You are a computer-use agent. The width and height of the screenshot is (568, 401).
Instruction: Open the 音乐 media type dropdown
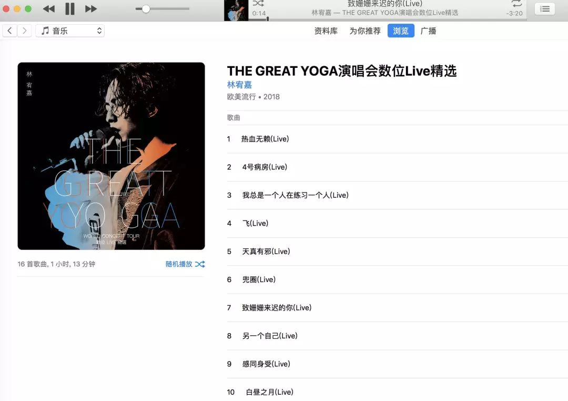click(70, 31)
